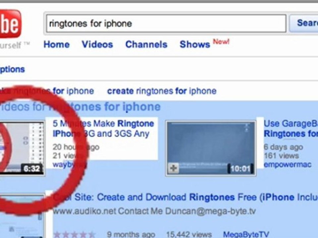This screenshot has width=318, height=238.
Task: Click the 15,442 views text
Action: tap(189, 235)
